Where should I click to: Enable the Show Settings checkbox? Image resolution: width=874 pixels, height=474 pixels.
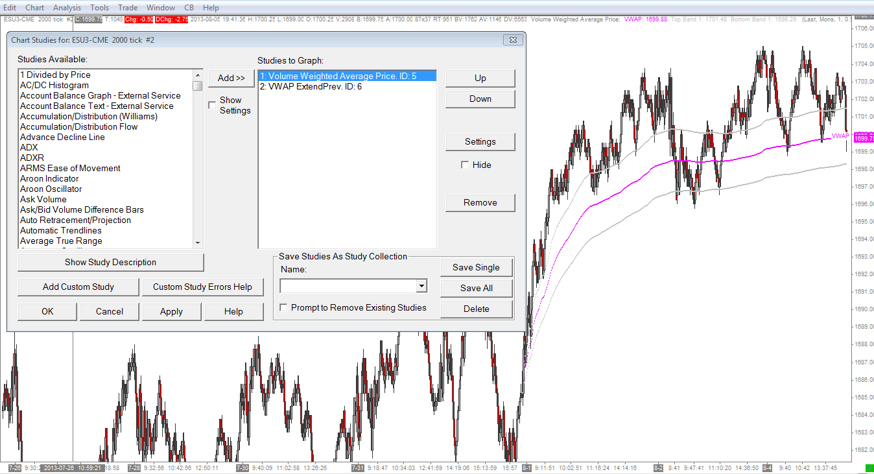(212, 105)
